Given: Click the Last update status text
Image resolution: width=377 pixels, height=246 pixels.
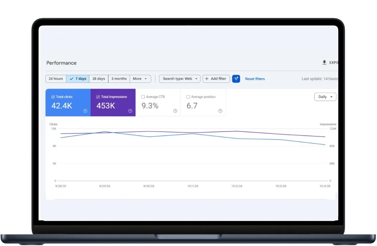Looking at the screenshot, I should coord(320,79).
